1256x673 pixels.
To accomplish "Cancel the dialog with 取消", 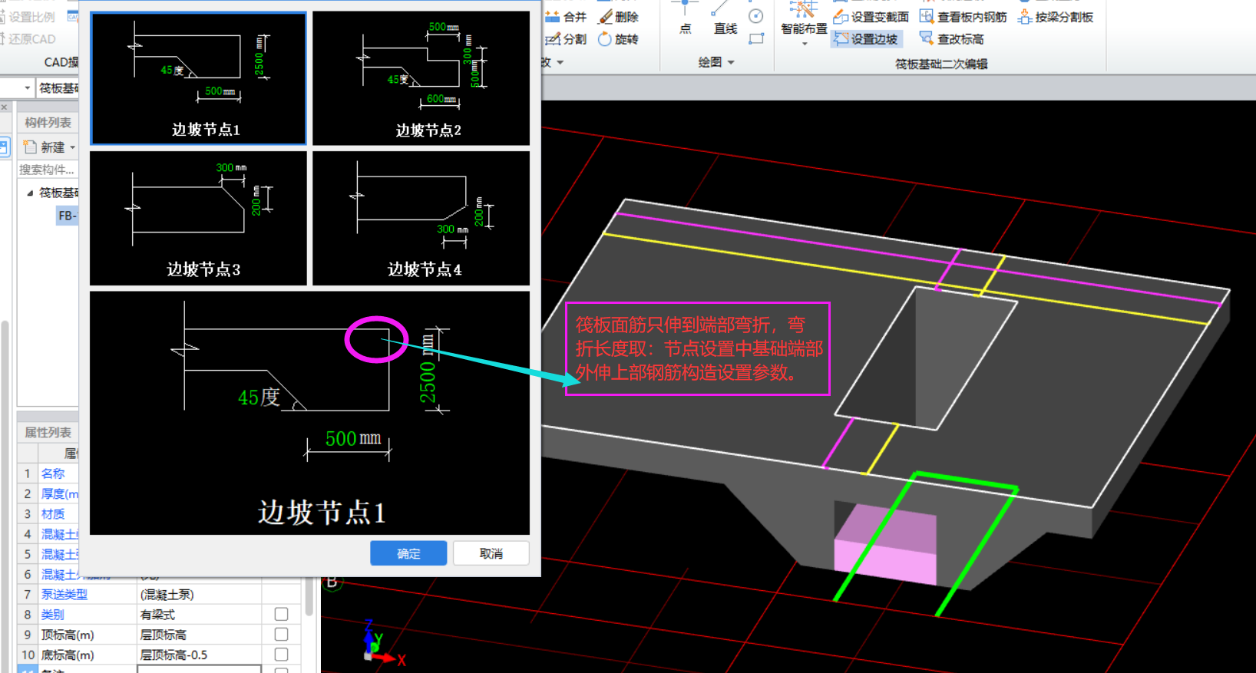I will point(491,553).
